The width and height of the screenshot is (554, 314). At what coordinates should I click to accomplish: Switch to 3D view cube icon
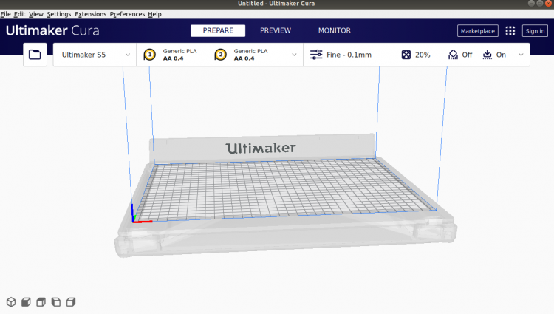pyautogui.click(x=11, y=302)
